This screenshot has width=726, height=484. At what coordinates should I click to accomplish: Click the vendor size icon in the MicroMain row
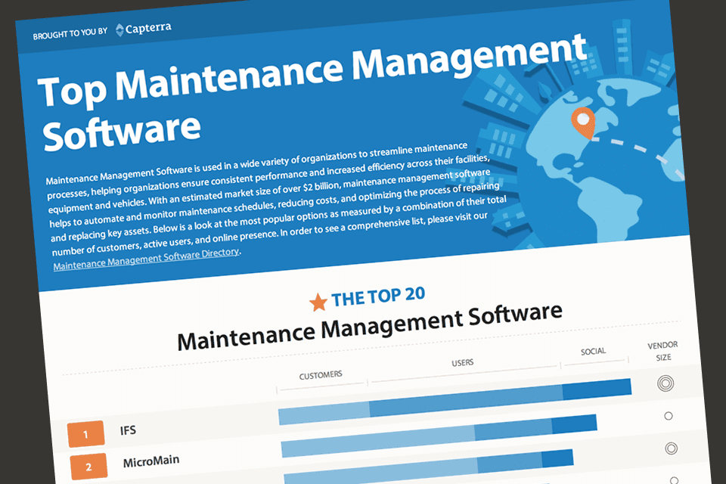click(668, 416)
